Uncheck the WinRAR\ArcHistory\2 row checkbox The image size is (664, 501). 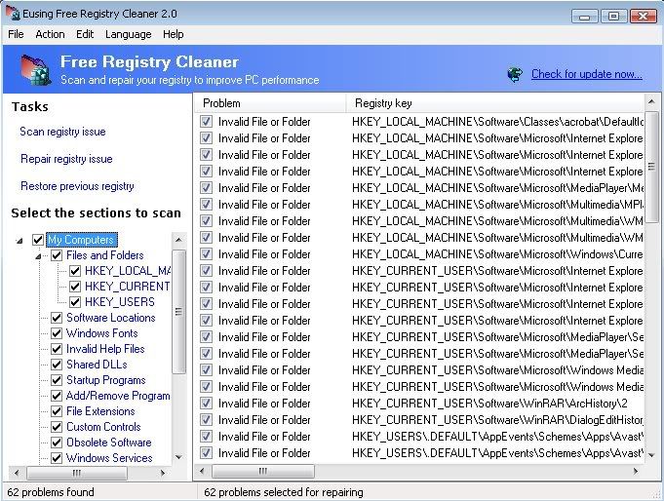point(207,404)
